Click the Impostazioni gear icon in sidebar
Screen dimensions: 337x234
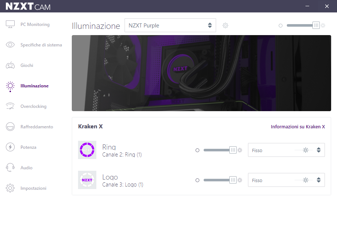click(x=10, y=188)
